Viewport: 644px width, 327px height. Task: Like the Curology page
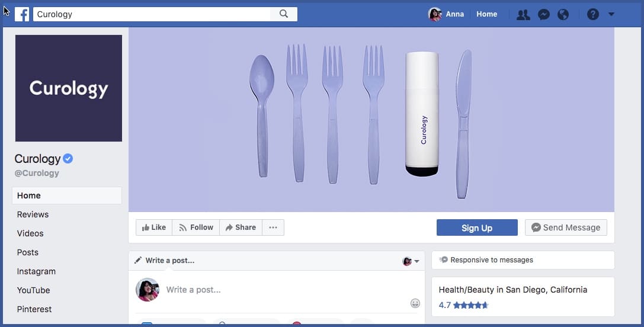tap(154, 227)
